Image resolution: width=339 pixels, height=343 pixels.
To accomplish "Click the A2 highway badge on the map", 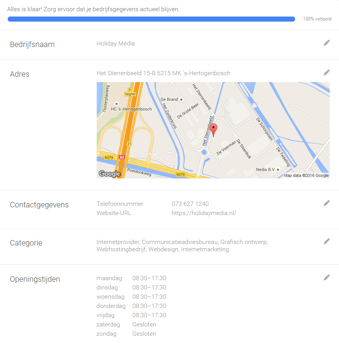I will (x=122, y=157).
